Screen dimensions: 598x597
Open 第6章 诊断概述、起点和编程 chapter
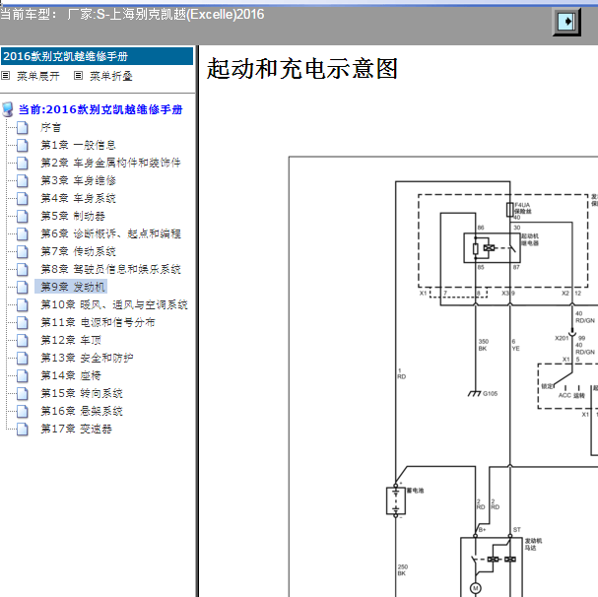click(x=110, y=233)
